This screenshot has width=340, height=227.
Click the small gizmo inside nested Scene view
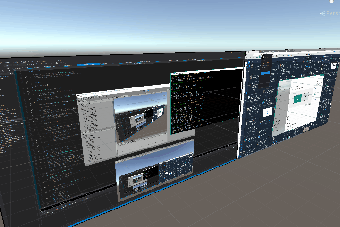163,96
